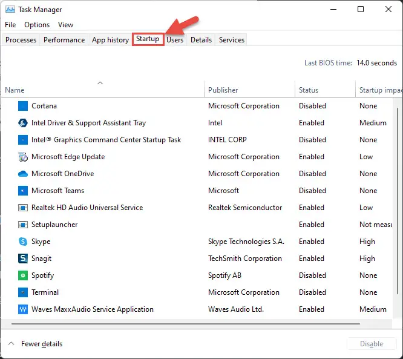Click the Realtek HD Audio Universal Service icon
Screen dimensions: 403x359
[x=23, y=208]
